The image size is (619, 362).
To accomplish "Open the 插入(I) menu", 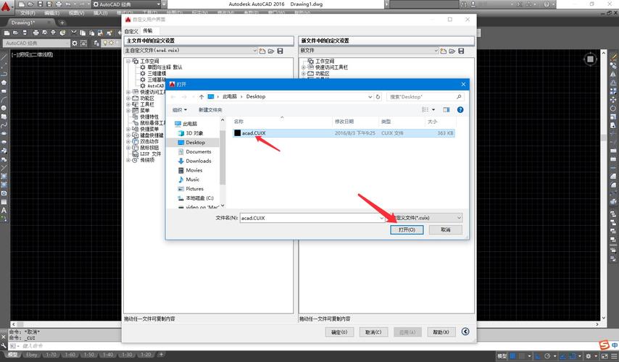I will click(x=100, y=13).
